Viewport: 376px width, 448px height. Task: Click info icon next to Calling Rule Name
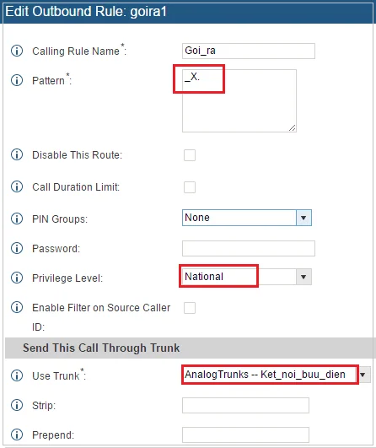[17, 51]
